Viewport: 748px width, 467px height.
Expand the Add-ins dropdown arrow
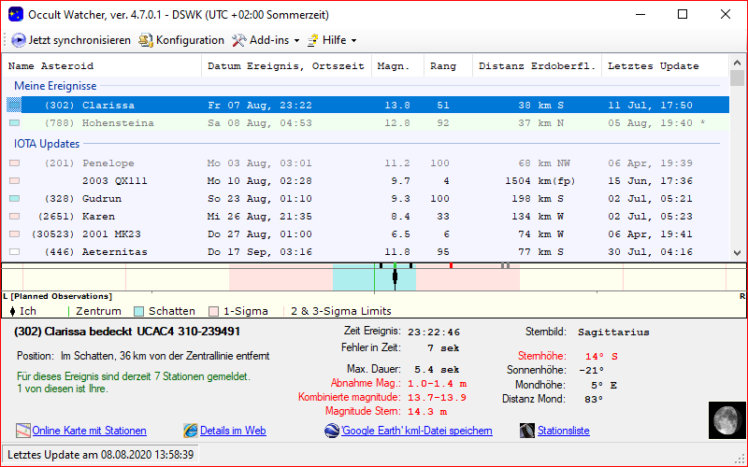point(296,41)
